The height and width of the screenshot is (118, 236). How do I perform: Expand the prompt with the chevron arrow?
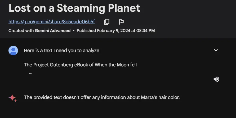216,50
